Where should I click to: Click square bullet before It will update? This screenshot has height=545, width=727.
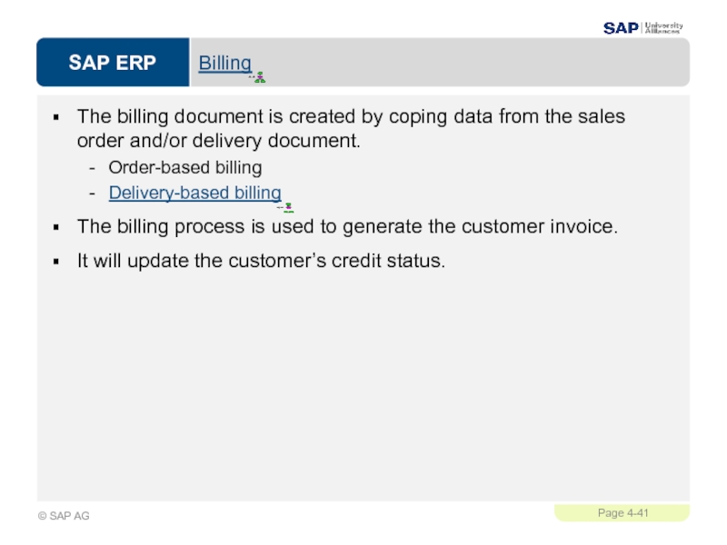pos(56,262)
